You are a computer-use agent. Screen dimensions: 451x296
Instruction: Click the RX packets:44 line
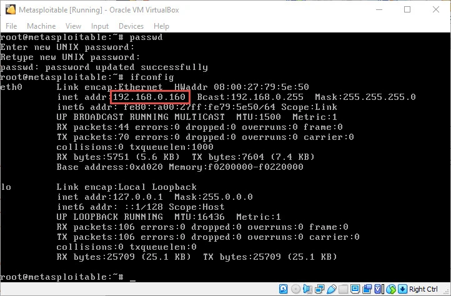click(200, 127)
